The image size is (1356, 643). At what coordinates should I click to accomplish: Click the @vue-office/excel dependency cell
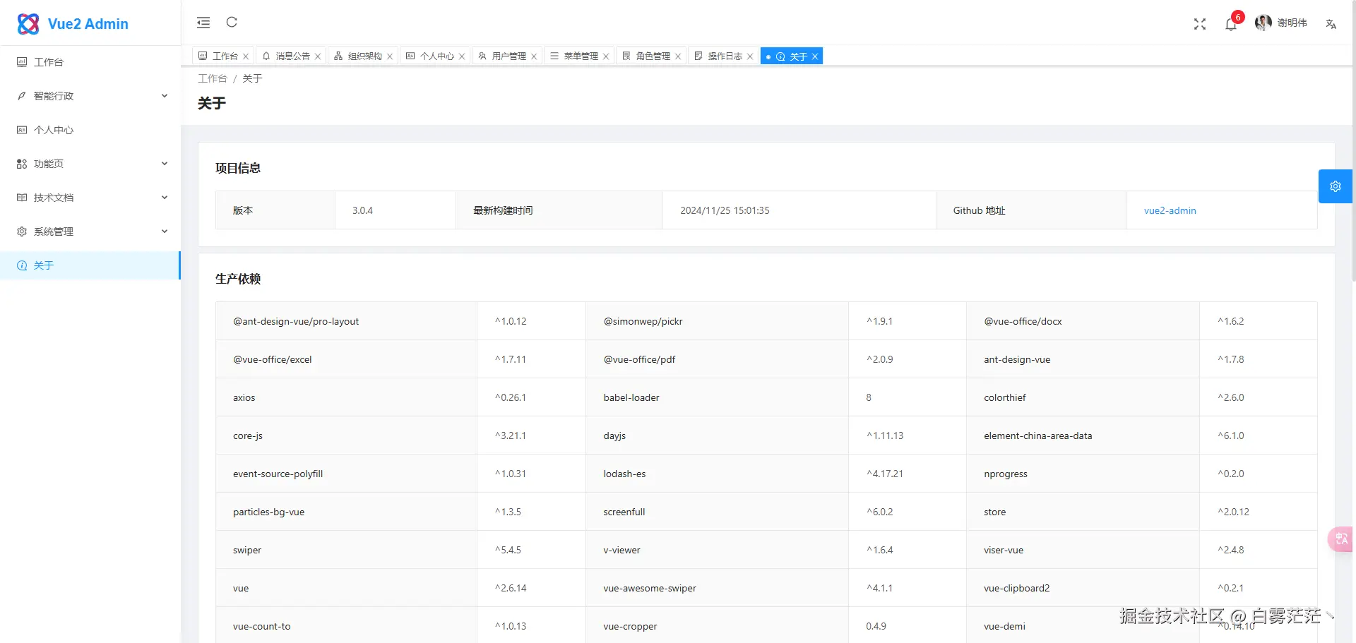(x=346, y=359)
